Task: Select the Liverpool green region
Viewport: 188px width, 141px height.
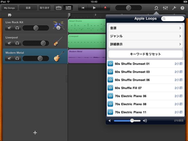Action: point(87,41)
